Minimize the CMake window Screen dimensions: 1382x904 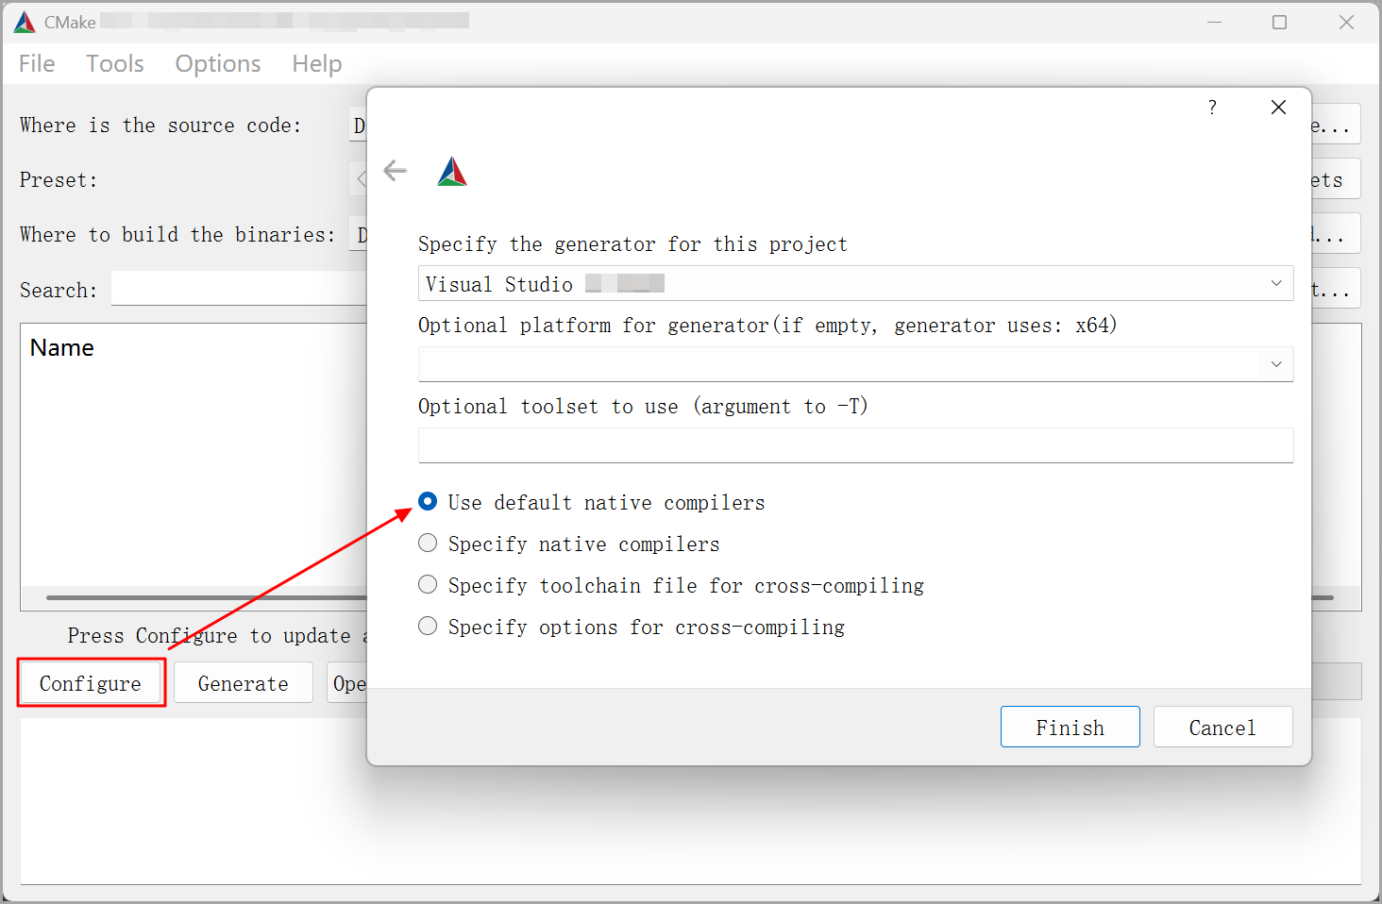coord(1214,23)
